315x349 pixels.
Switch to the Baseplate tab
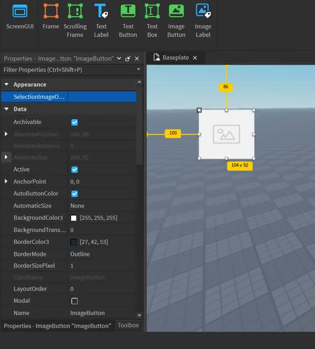175,58
